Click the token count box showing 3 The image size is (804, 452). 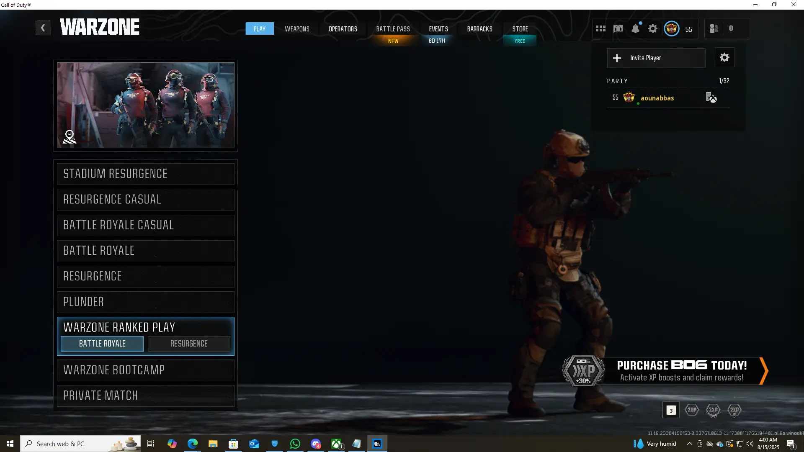point(671,410)
